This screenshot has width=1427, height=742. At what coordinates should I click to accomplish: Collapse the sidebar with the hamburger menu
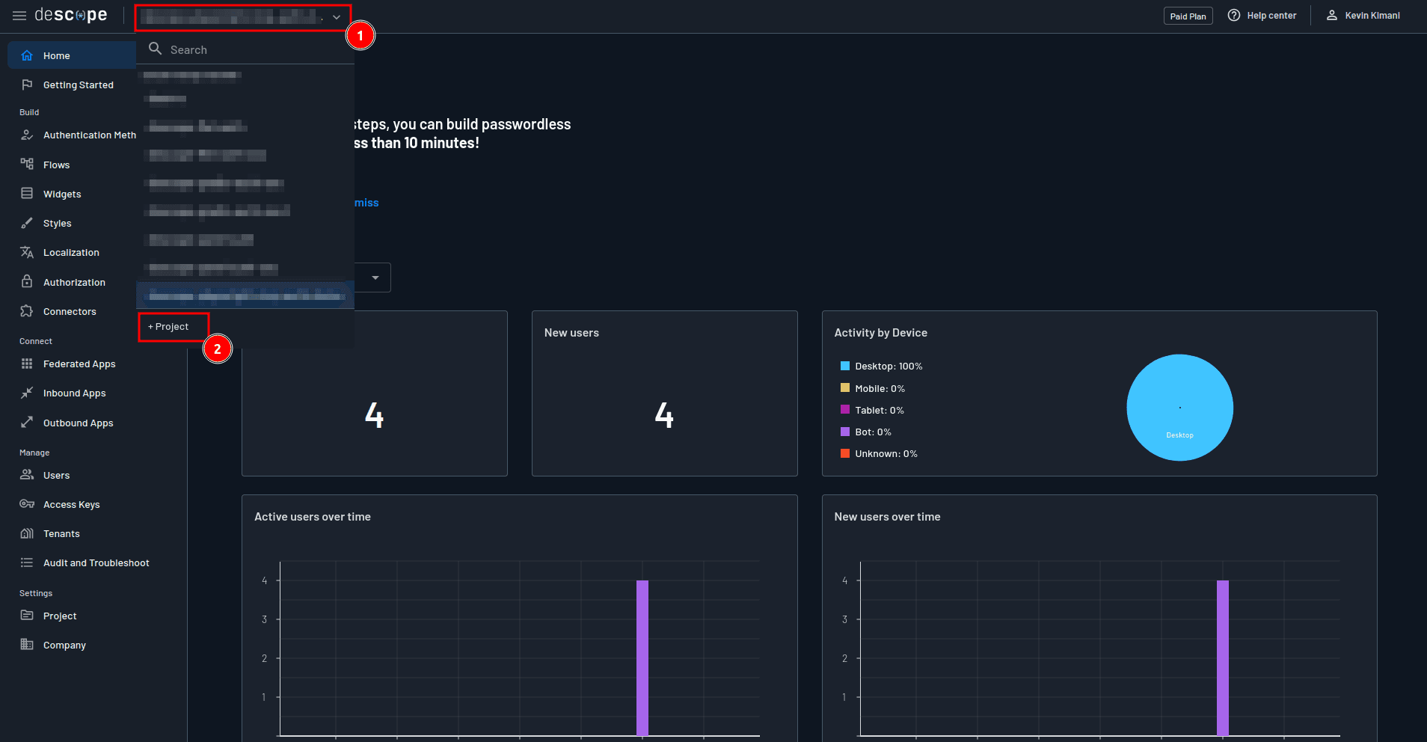[19, 15]
